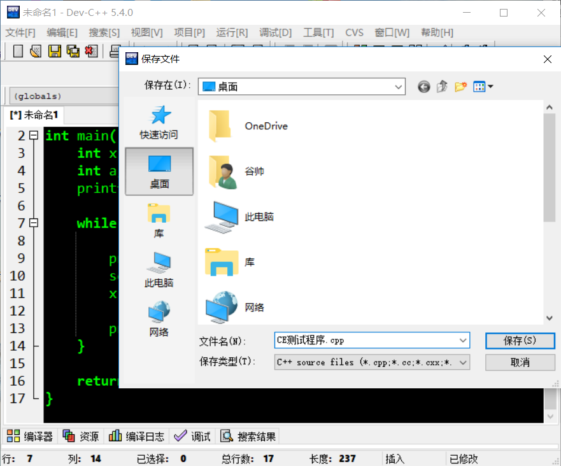This screenshot has height=466, width=561.
Task: Open the 编译日志 bottom tab
Action: (136, 436)
